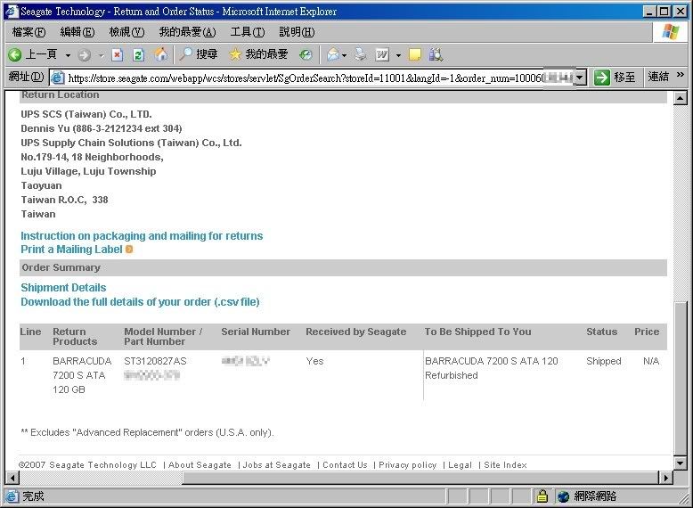Stop page loading with red X icon
This screenshot has height=508, width=693.
coord(117,55)
